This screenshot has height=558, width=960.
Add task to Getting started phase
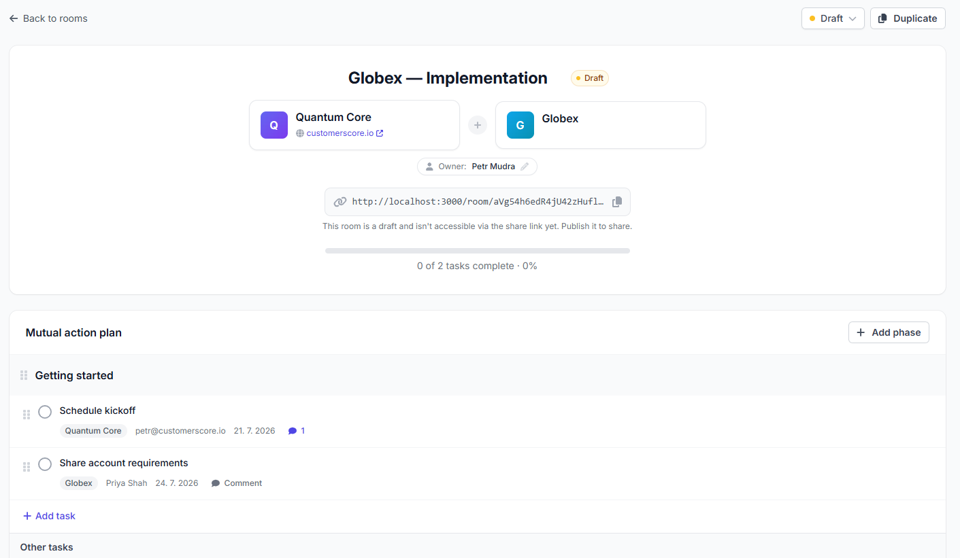point(49,516)
